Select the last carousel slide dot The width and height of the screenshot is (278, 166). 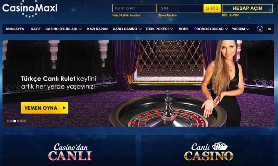coord(25,121)
